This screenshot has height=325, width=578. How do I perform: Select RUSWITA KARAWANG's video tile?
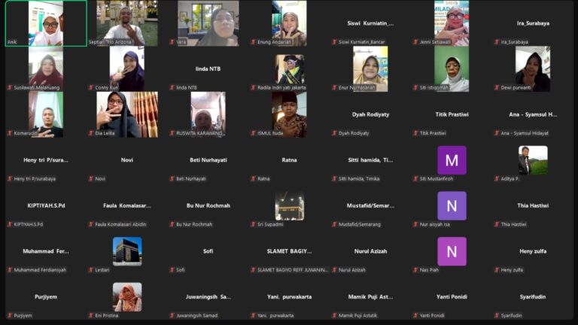point(208,114)
